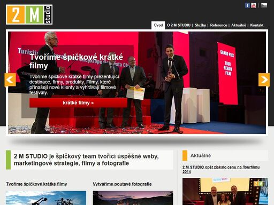Open the award ceremony news thumbnail
274x205 pixels.
[x=225, y=192]
